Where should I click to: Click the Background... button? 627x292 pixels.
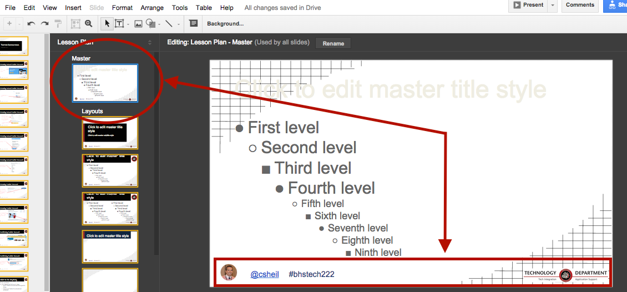[x=225, y=24]
